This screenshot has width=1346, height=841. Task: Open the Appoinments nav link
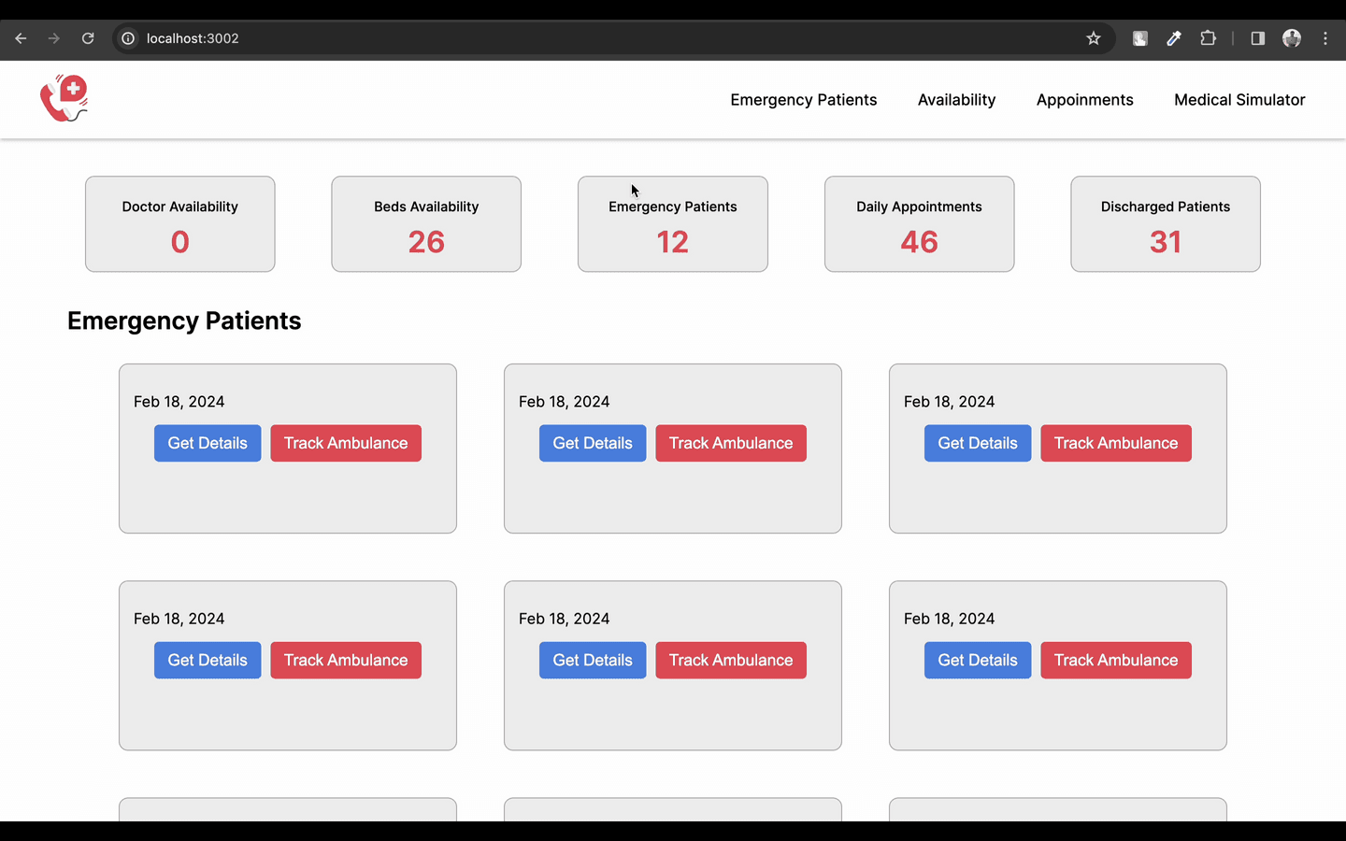coord(1084,100)
